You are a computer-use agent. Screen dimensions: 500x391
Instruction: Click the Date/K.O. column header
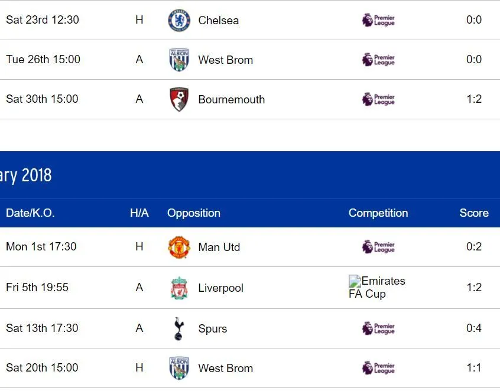(x=30, y=213)
